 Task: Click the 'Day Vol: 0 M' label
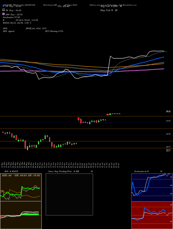(x=109, y=10)
